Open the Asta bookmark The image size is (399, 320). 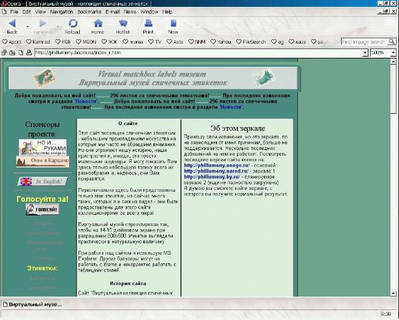pos(175,42)
